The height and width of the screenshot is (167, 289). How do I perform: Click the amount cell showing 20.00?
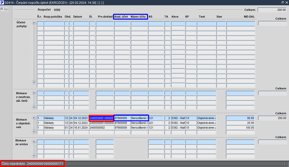(240, 123)
